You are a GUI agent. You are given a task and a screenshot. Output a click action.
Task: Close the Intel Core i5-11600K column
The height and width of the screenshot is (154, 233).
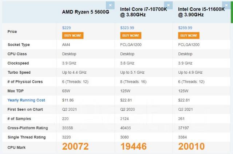[x=226, y=5]
